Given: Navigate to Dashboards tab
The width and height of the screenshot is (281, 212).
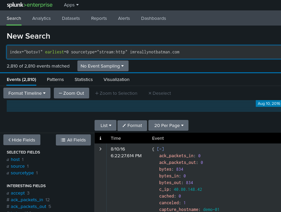Looking at the screenshot, I should tap(153, 18).
